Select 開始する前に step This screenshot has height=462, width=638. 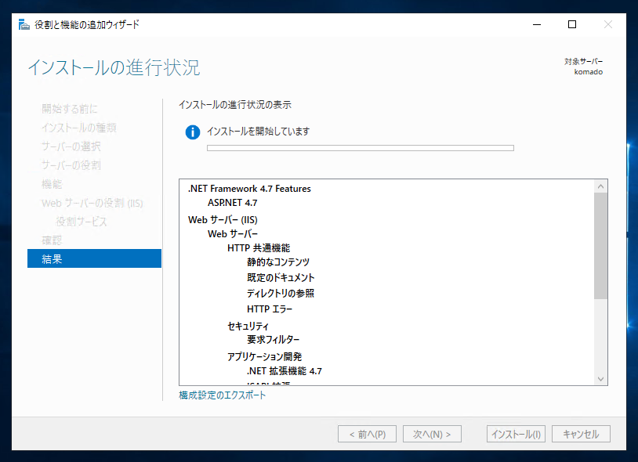[70, 109]
